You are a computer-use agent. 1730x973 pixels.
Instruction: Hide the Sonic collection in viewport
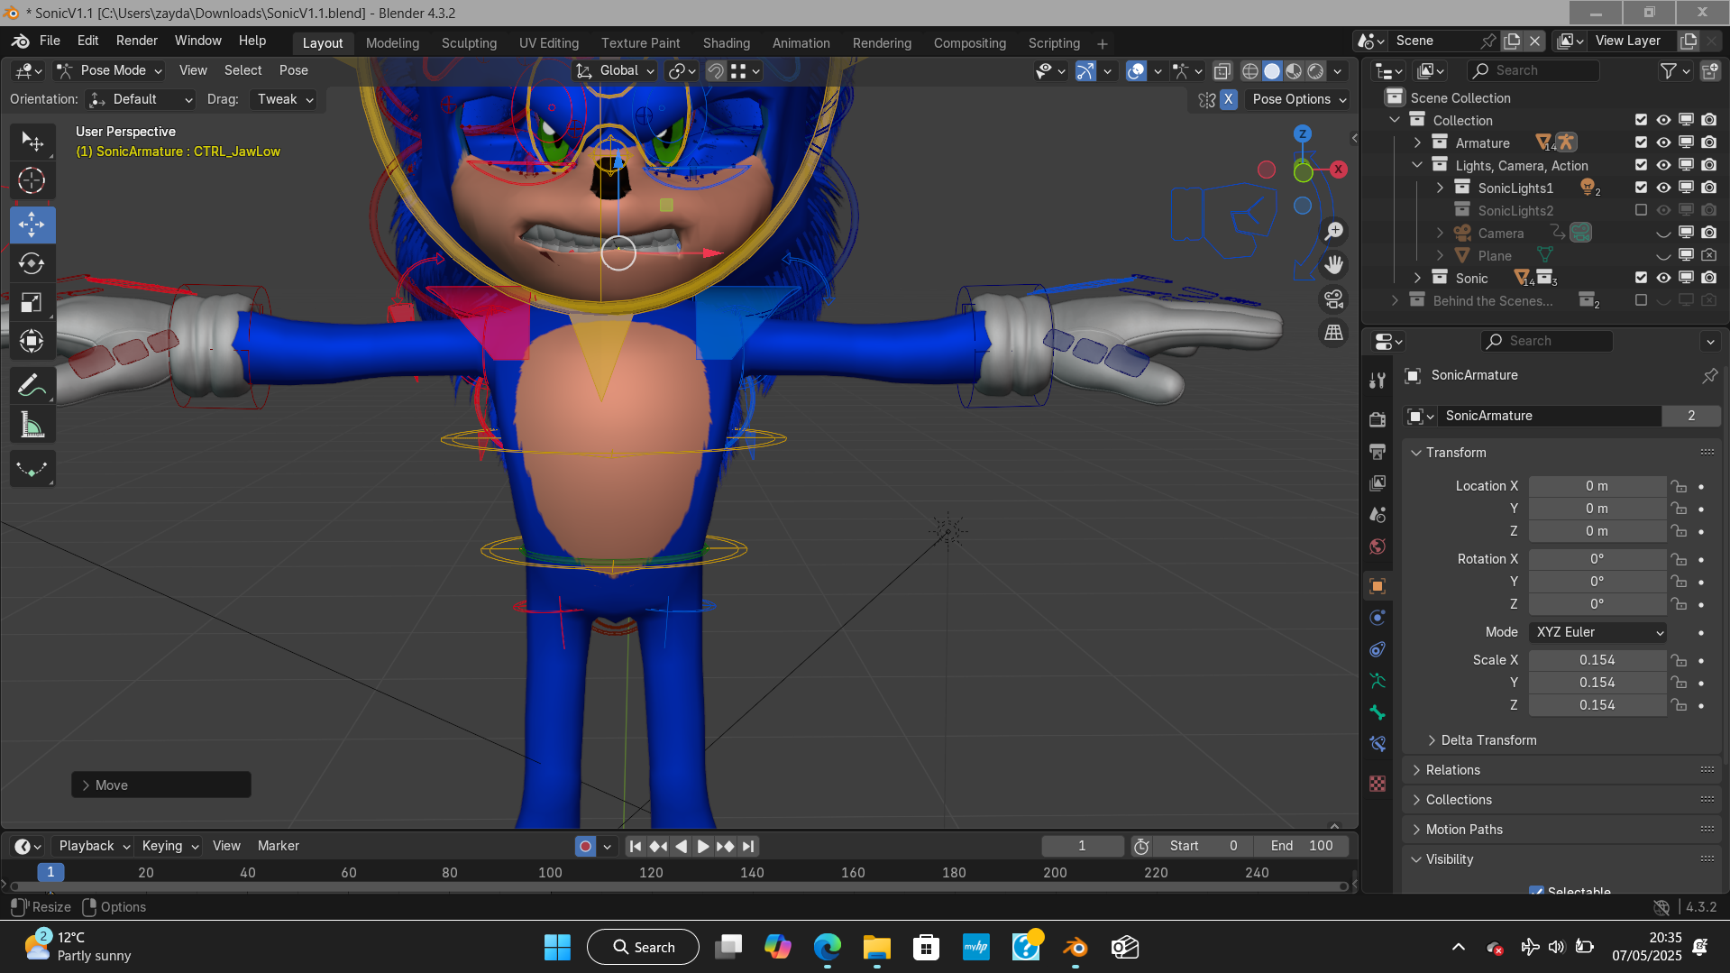[x=1663, y=278]
